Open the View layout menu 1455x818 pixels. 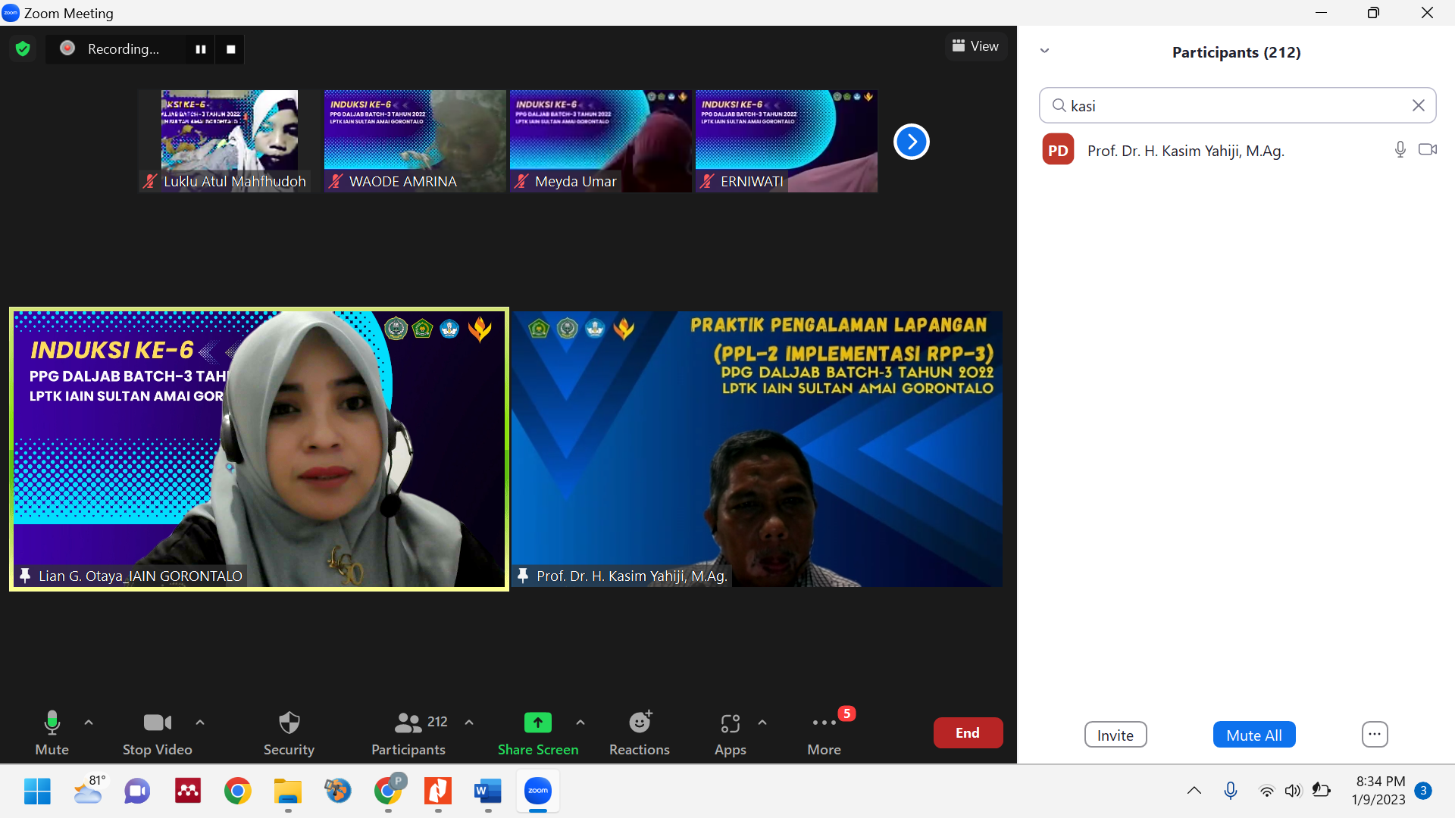point(975,46)
